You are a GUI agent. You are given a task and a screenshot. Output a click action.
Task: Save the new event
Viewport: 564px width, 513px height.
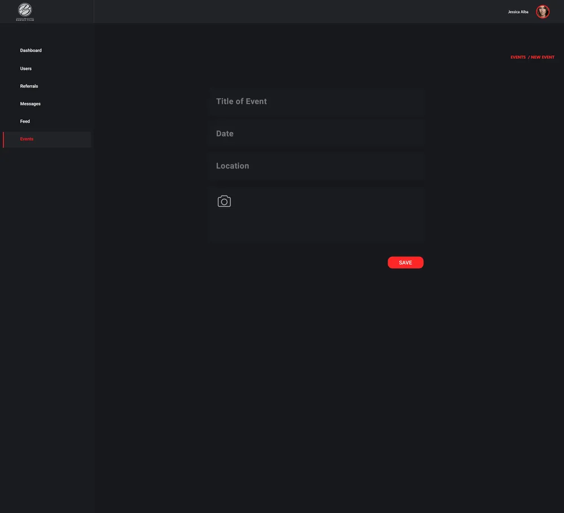coord(406,262)
